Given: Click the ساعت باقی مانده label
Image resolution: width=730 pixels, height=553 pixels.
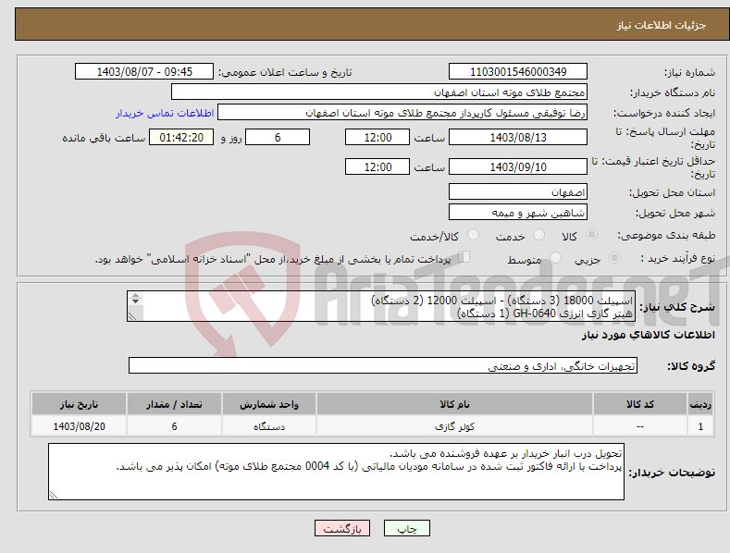Looking at the screenshot, I should (x=104, y=139).
